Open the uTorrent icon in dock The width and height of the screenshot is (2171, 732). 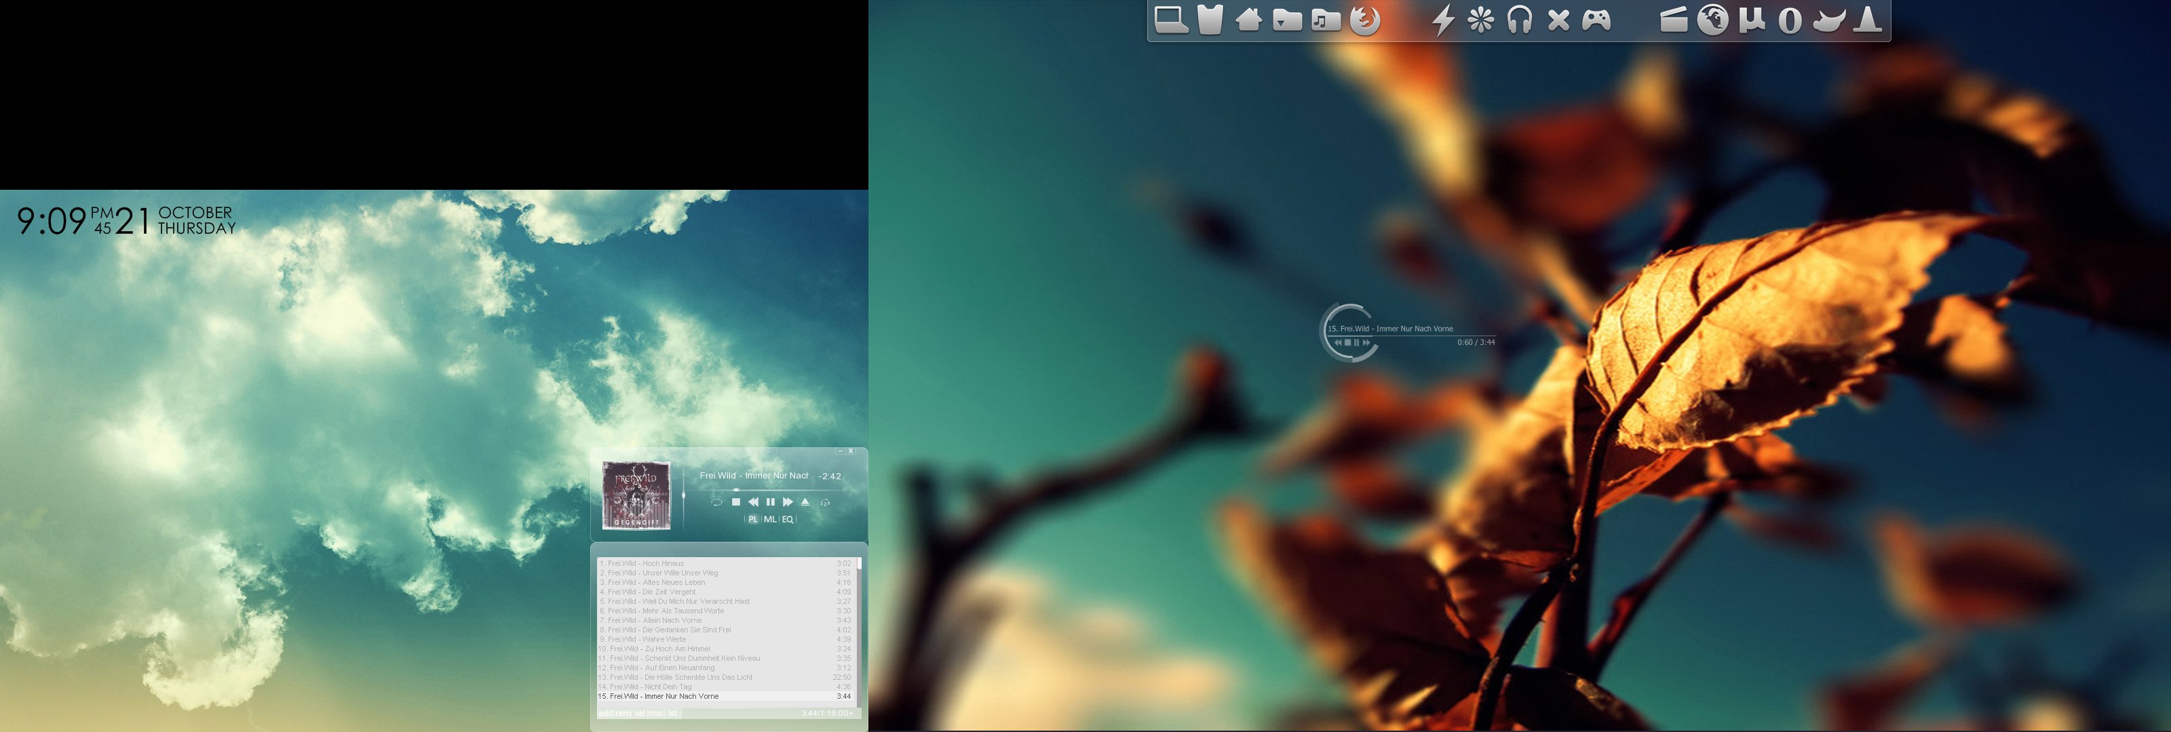pyautogui.click(x=1751, y=20)
